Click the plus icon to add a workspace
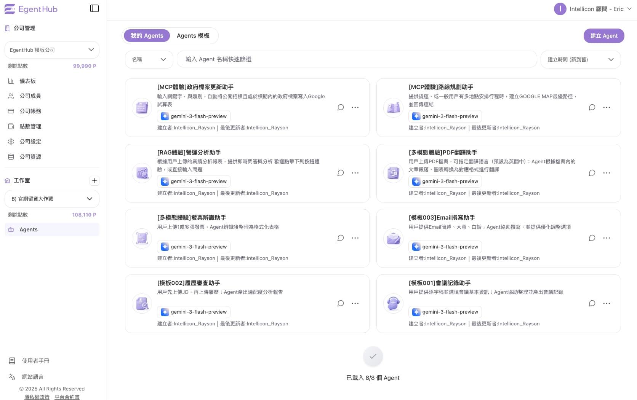637x400 pixels. tap(94, 180)
